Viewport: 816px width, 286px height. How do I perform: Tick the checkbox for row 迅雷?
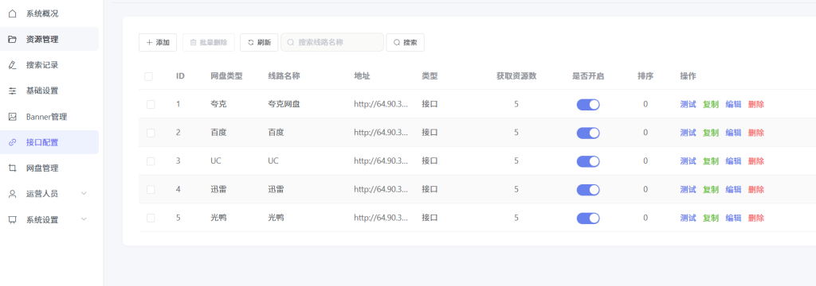151,190
